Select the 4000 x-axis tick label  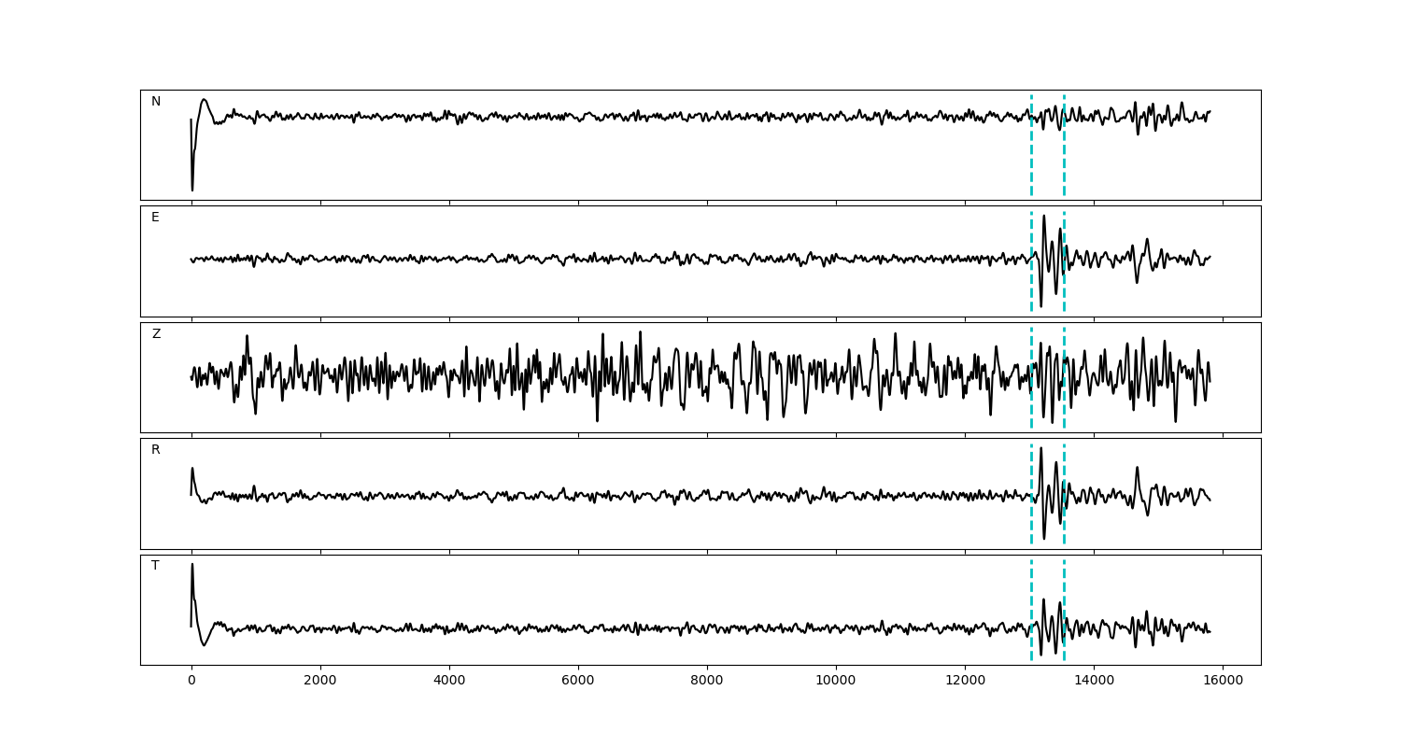[x=449, y=682]
